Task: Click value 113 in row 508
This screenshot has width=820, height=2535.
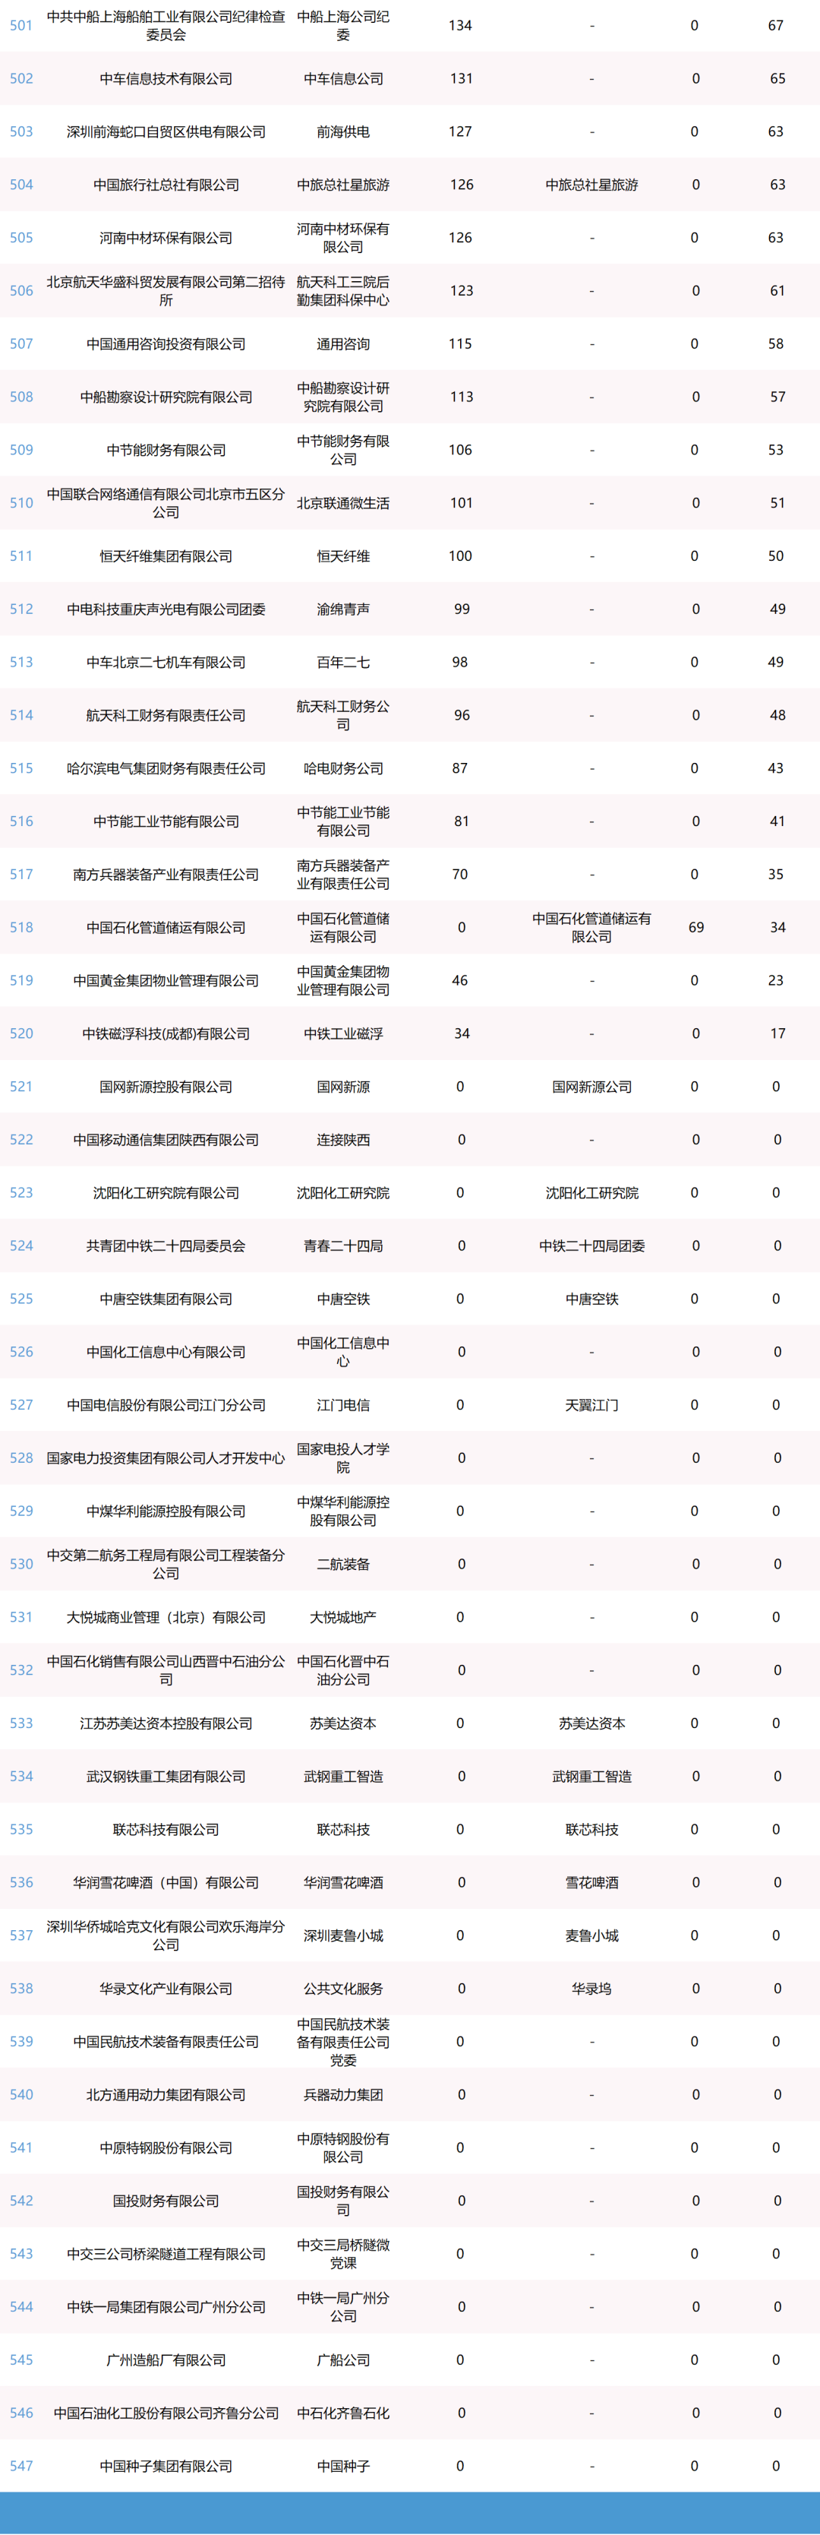Action: [x=461, y=397]
